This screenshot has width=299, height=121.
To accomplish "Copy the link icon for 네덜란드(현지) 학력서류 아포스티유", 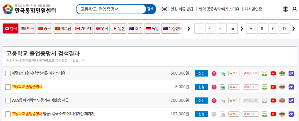I will 291,73.
